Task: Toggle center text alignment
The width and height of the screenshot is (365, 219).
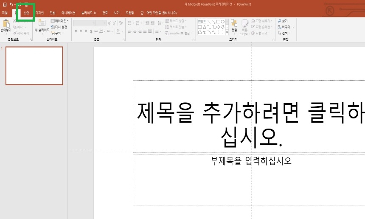Action: coord(135,31)
